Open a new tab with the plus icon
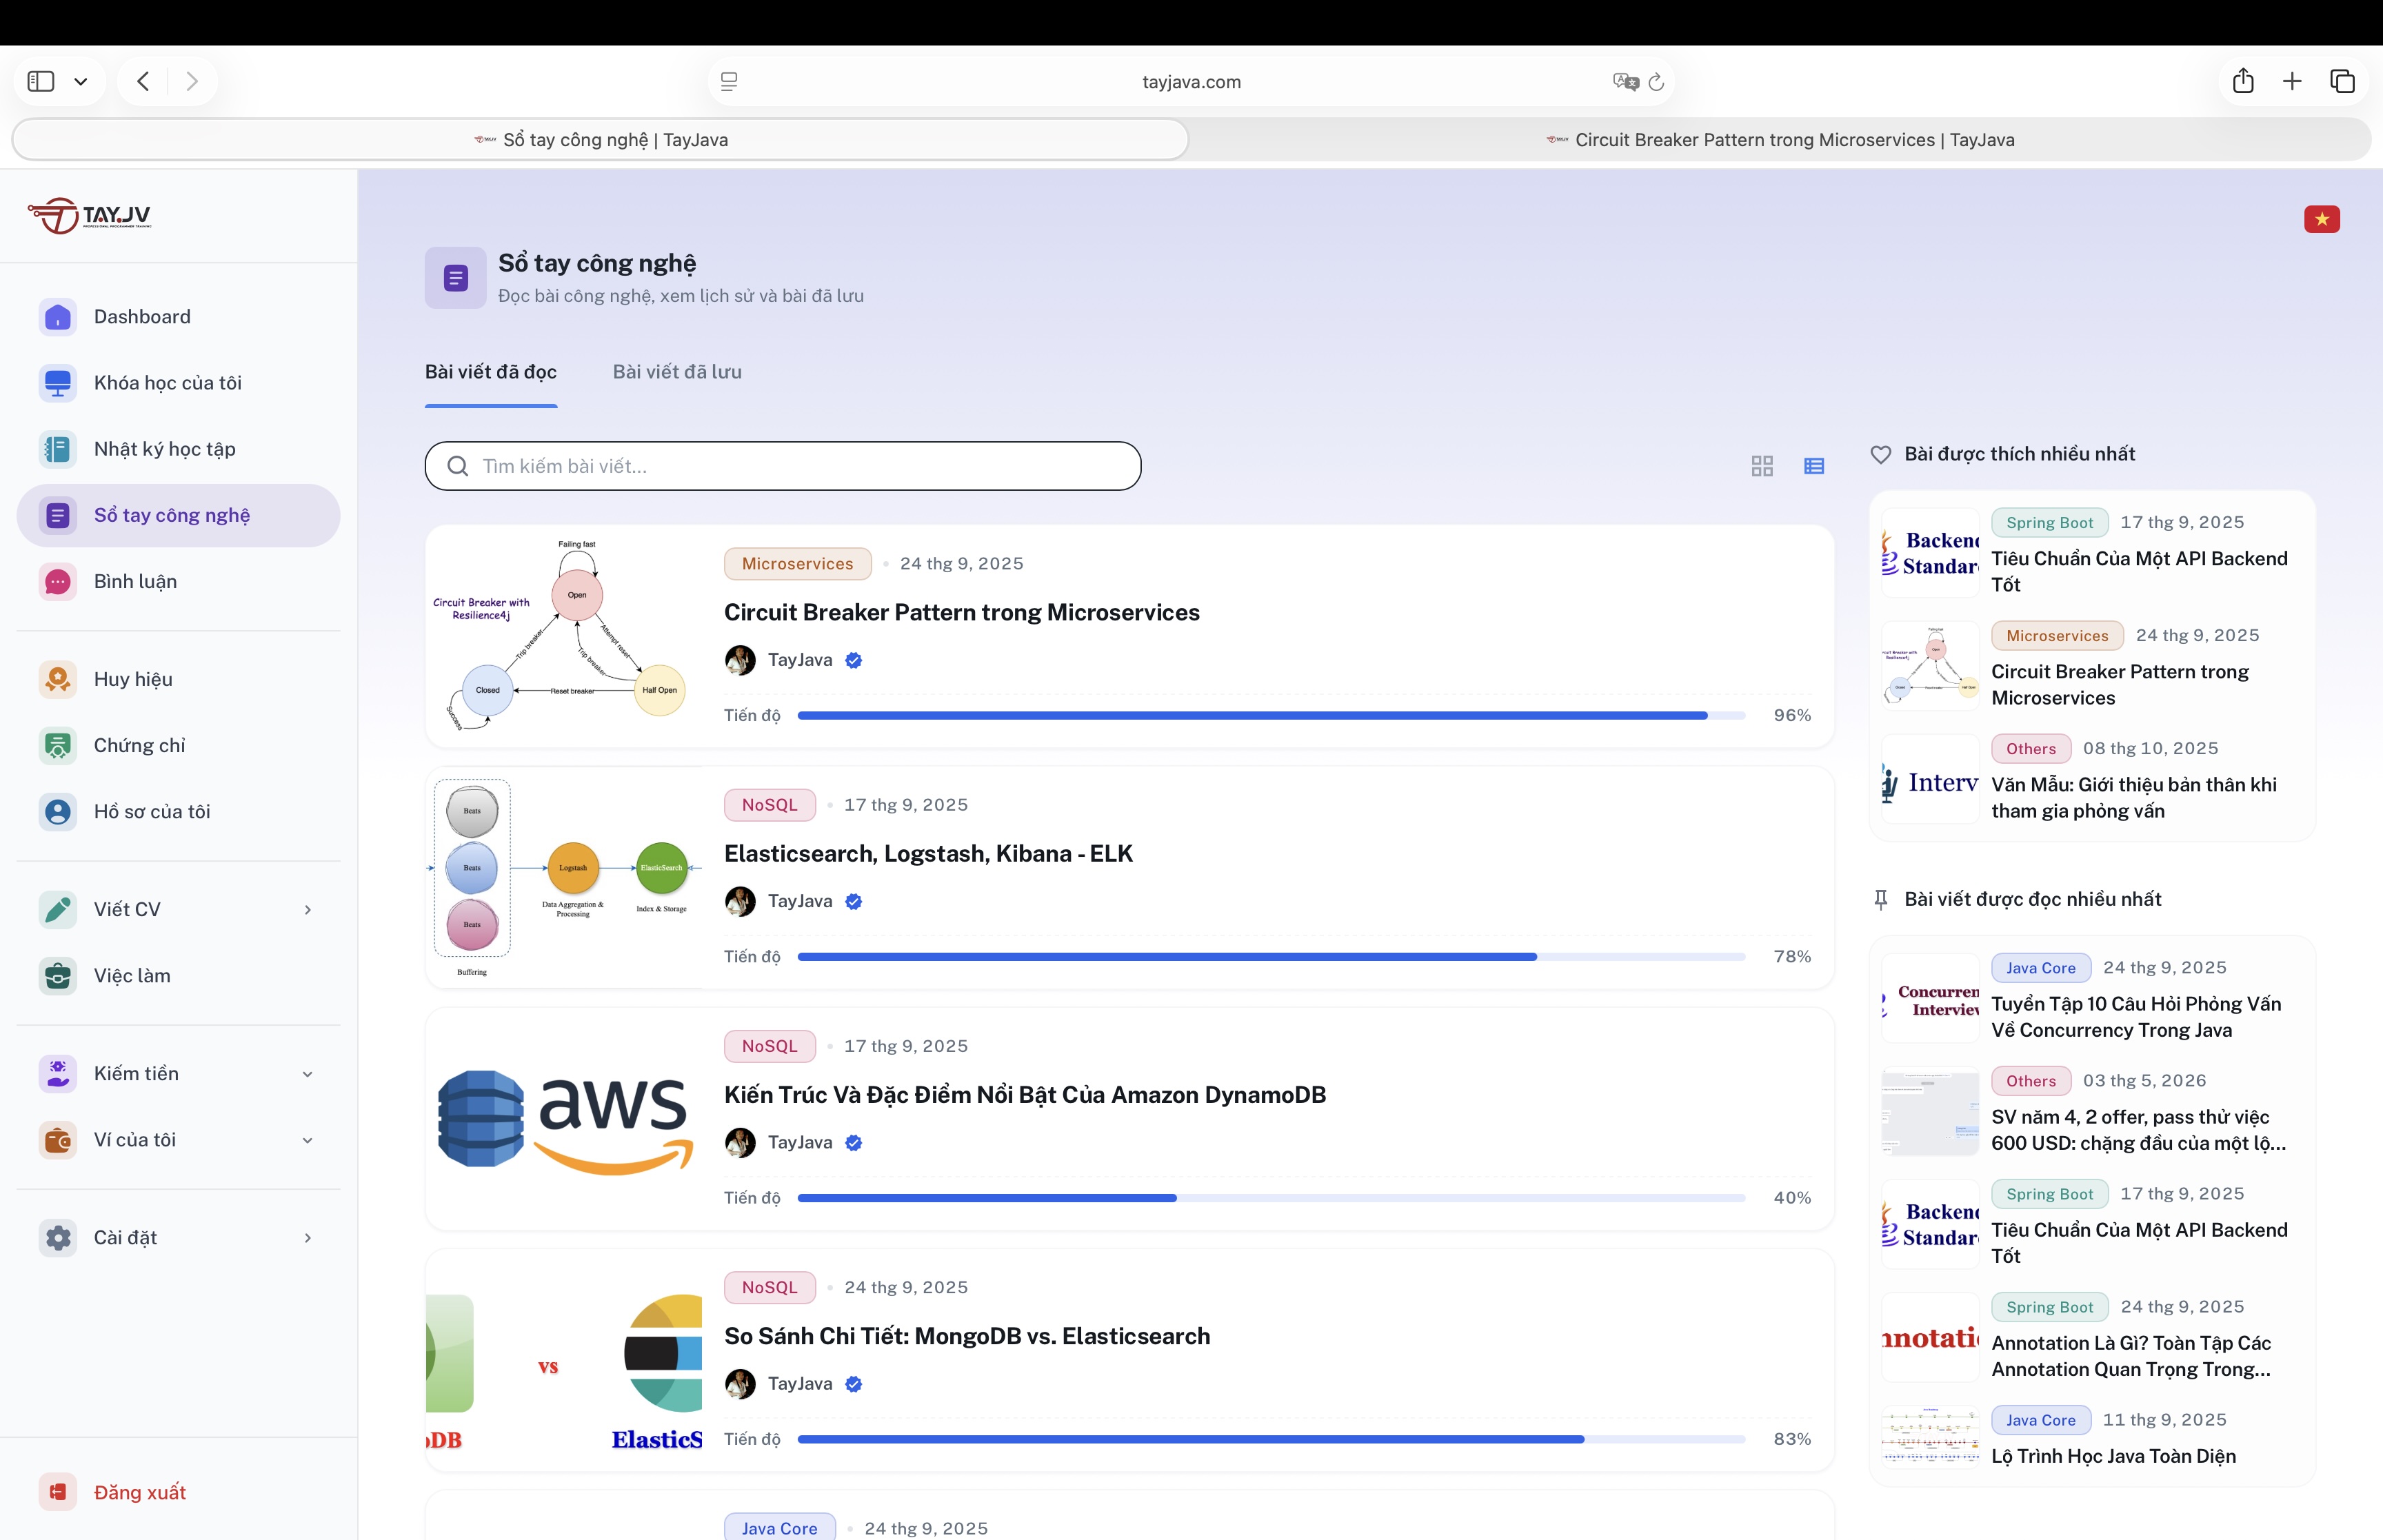Screen dimensions: 2383x1540 pyautogui.click(x=2292, y=81)
